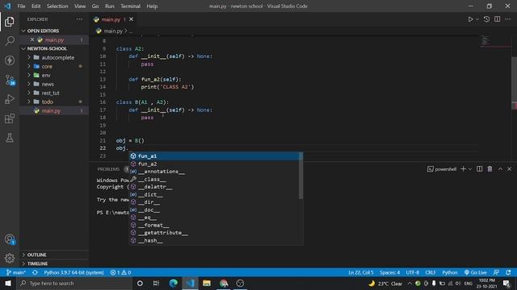Close the main.py editor tab
This screenshot has height=290, width=517.
point(131,19)
